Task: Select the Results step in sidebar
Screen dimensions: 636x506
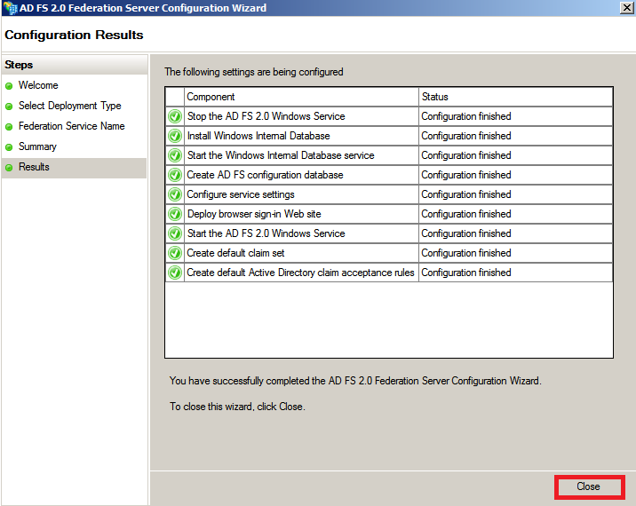Action: (34, 167)
